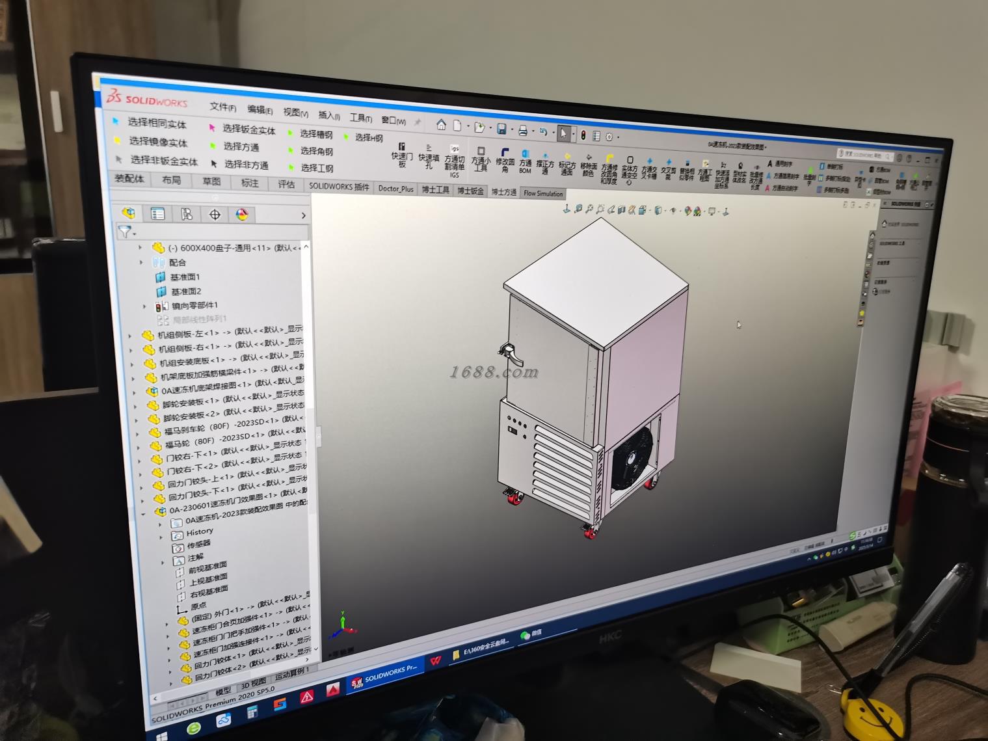The image size is (988, 741).
Task: Click the 方通小工具 tool
Action: 481,160
